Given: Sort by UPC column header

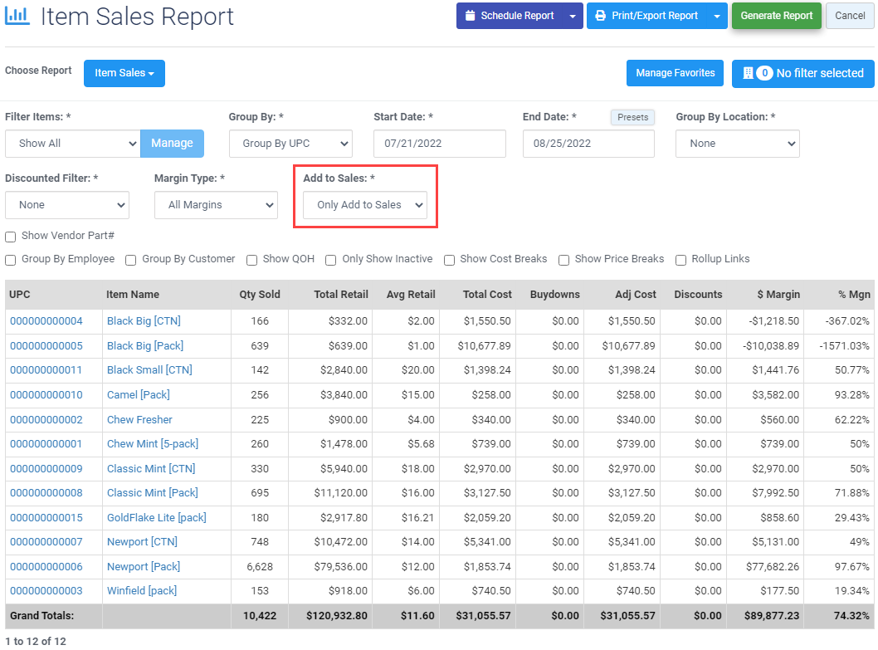Looking at the screenshot, I should 20,295.
